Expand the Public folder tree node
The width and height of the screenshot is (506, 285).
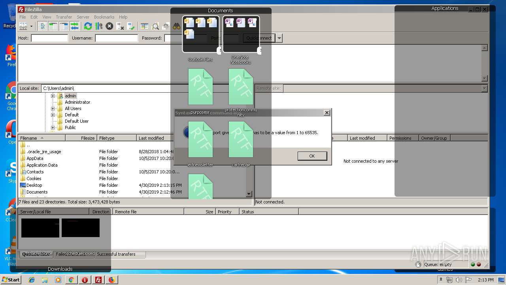53,127
